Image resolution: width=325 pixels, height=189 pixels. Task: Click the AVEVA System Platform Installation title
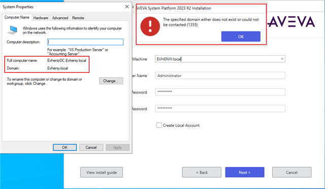tap(173, 8)
